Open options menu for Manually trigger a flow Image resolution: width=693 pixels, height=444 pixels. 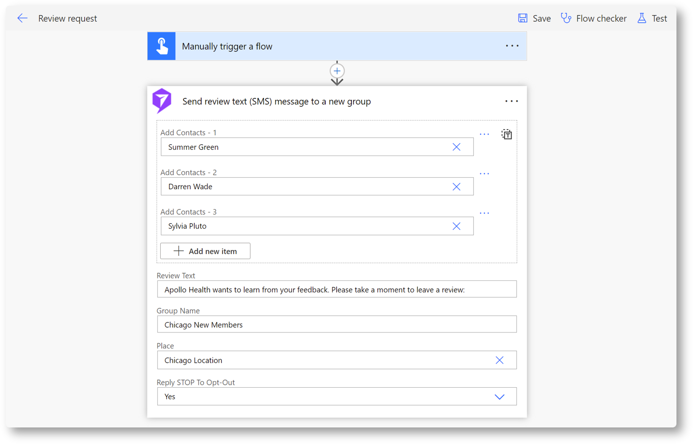(x=512, y=46)
